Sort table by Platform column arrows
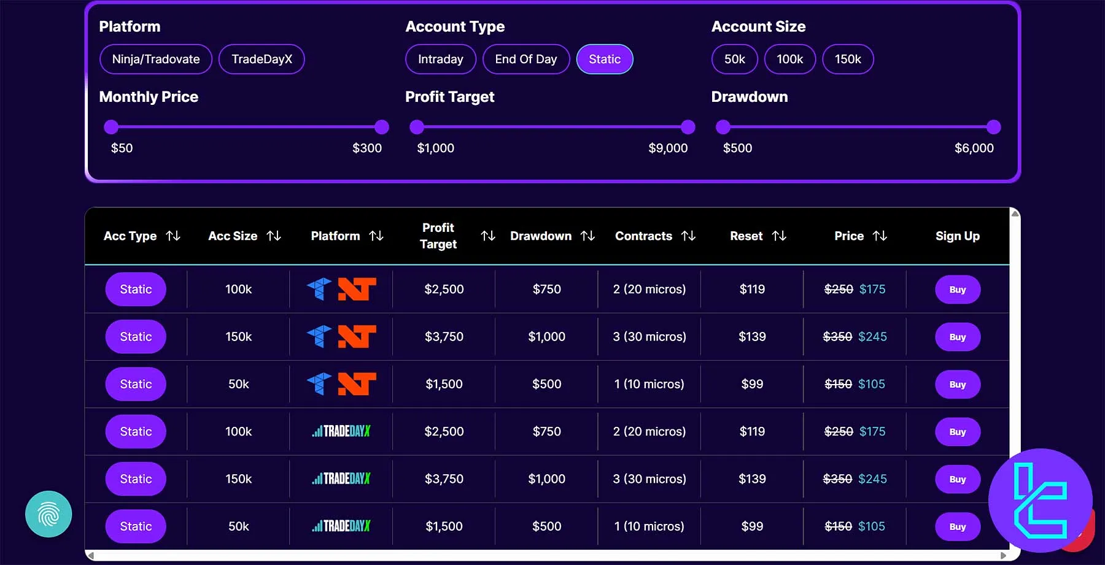The height and width of the screenshot is (565, 1105). click(376, 236)
